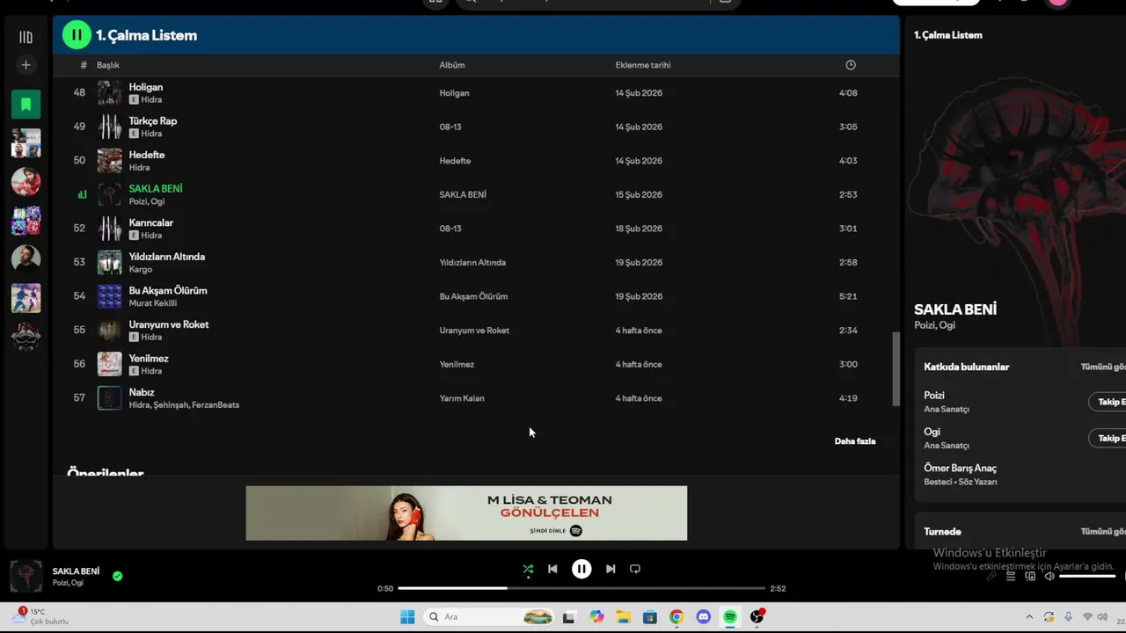The width and height of the screenshot is (1126, 633).
Task: Open Copilot icon in taskbar
Action: [597, 617]
